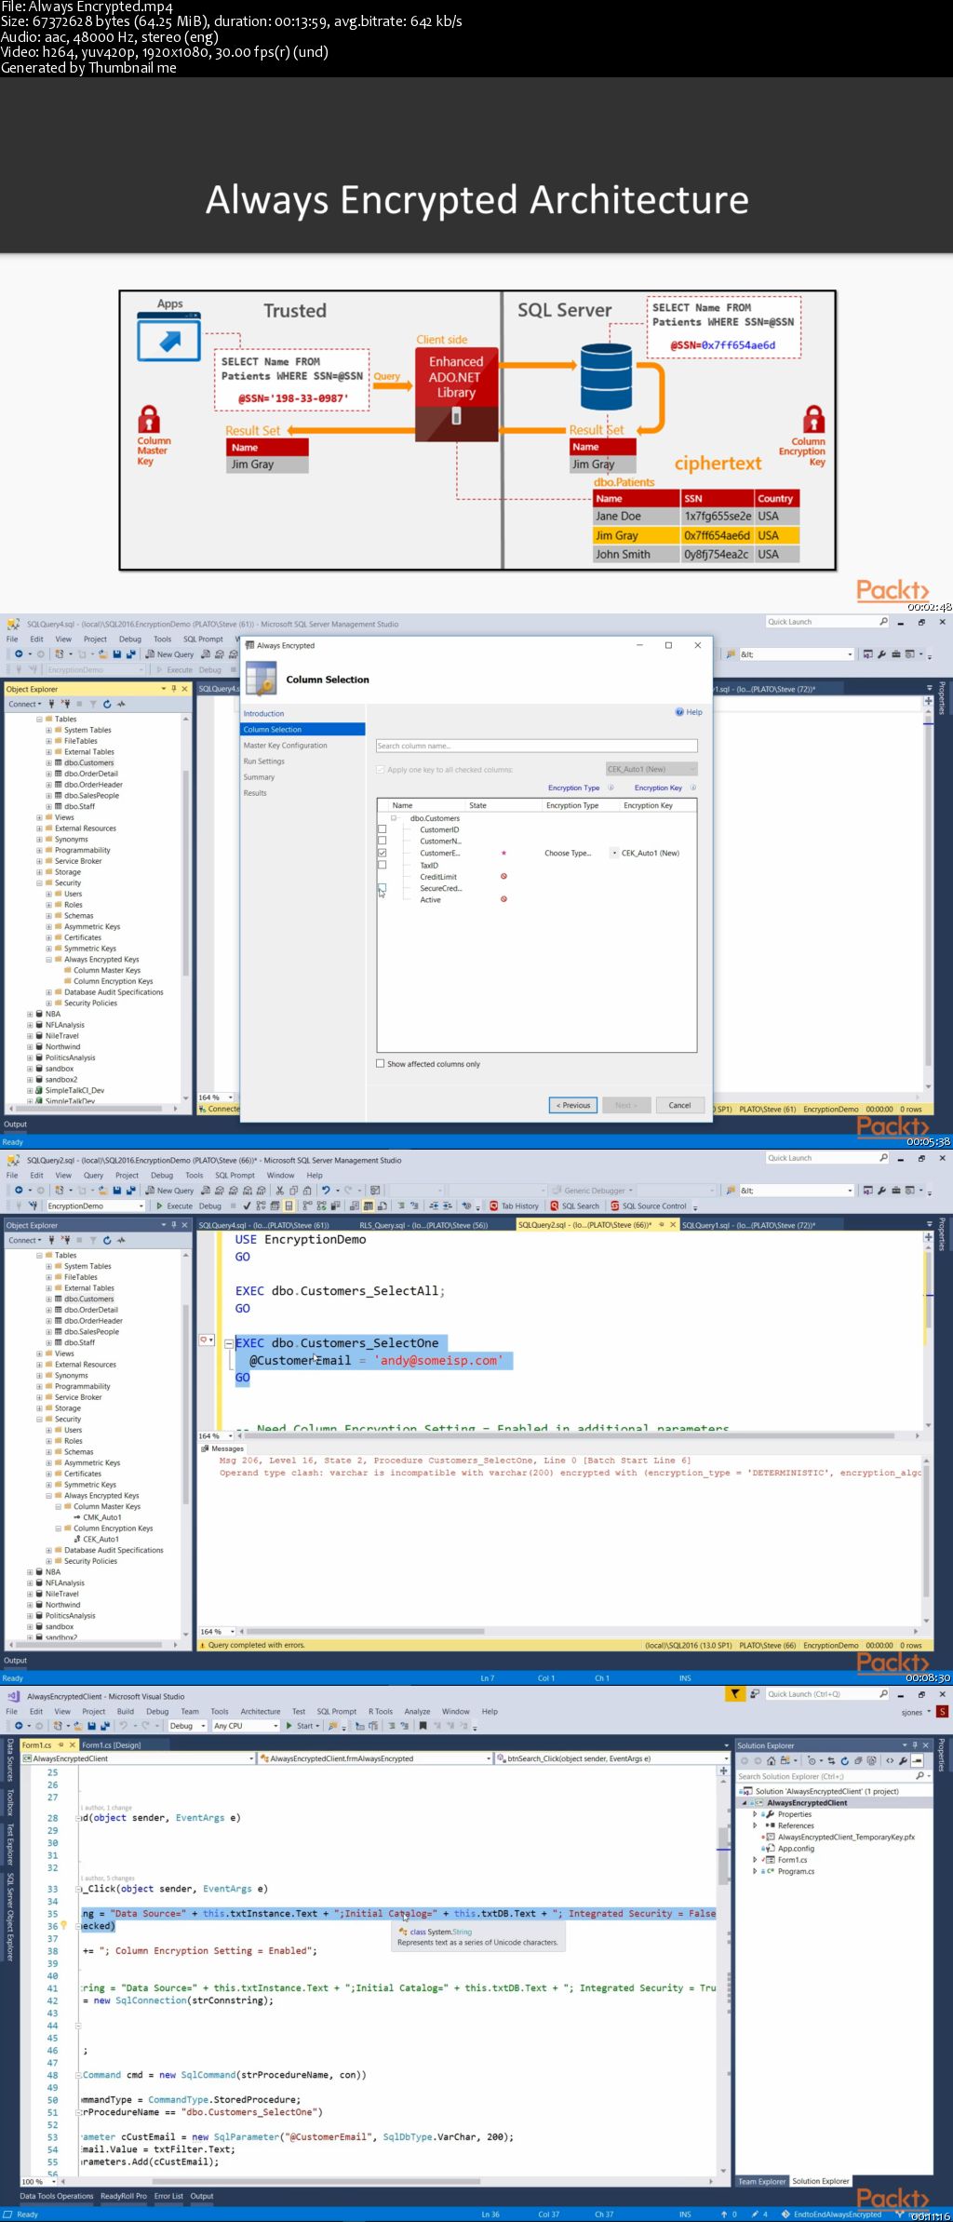Switch to the RLS_Query.sql tab
Screen dimensions: 953x2222
(423, 1225)
